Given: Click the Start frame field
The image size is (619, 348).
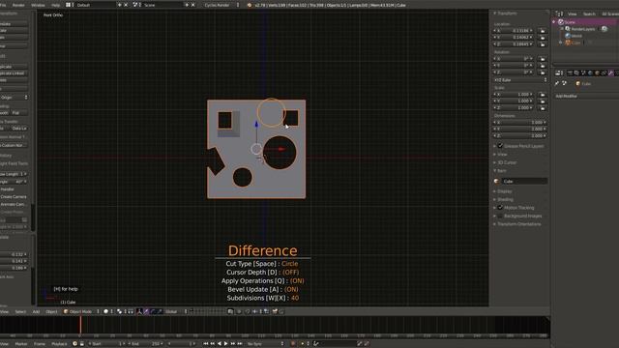Looking at the screenshot, I should coord(106,344).
